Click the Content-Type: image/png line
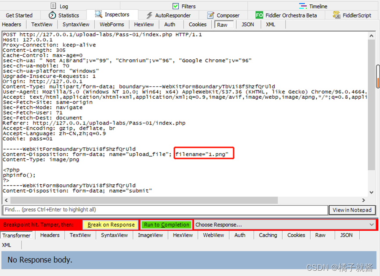380x276 pixels. point(41,160)
